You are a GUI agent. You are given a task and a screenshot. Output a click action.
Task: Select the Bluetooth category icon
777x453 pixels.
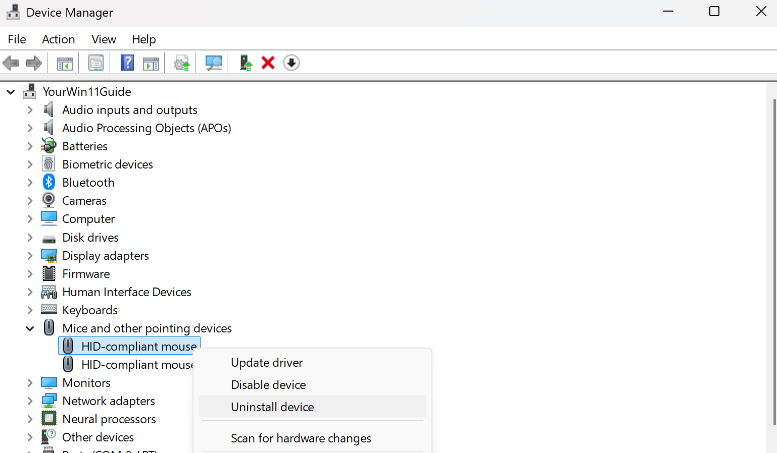pos(49,182)
